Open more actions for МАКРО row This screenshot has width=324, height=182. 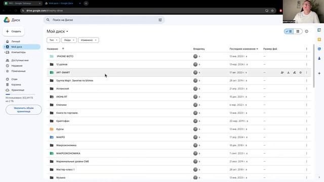307,137
